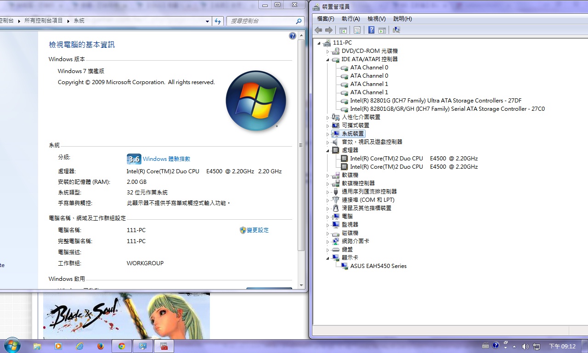Viewport: 588px width, 353px height.
Task: Expand the 軟碟機控制器 node
Action: click(x=328, y=184)
